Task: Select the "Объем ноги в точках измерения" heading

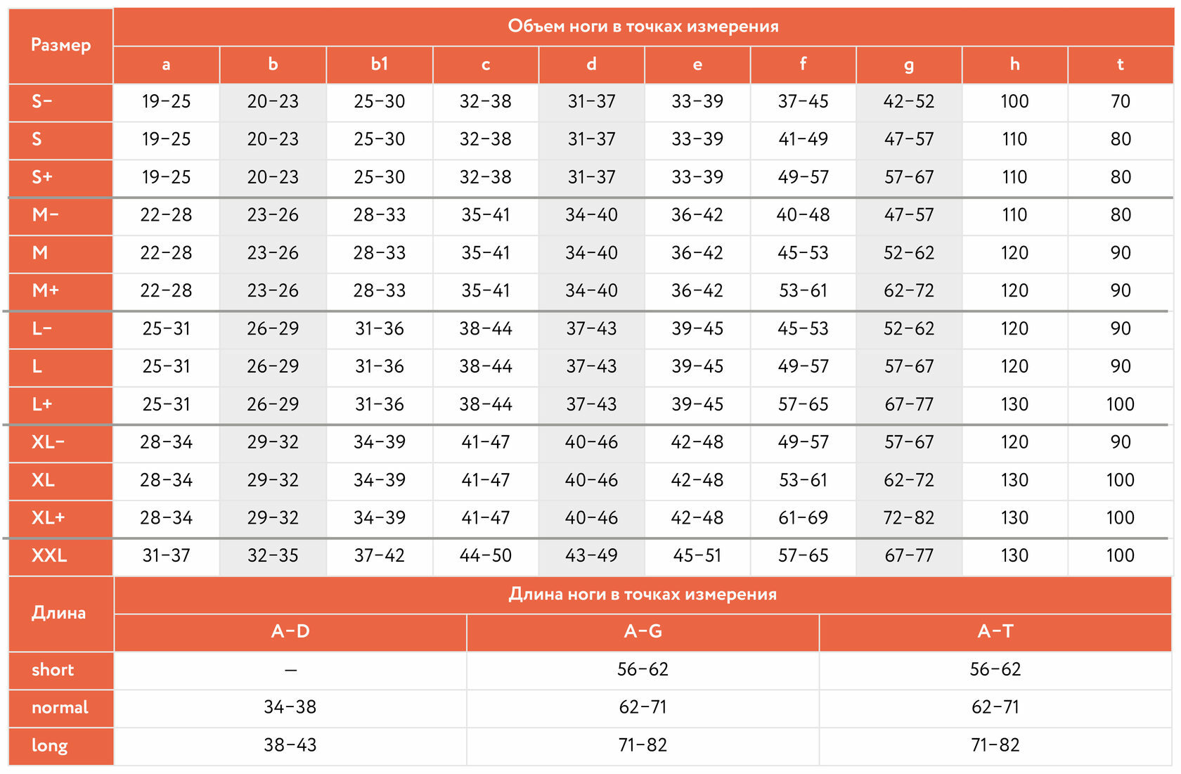Action: [x=643, y=27]
